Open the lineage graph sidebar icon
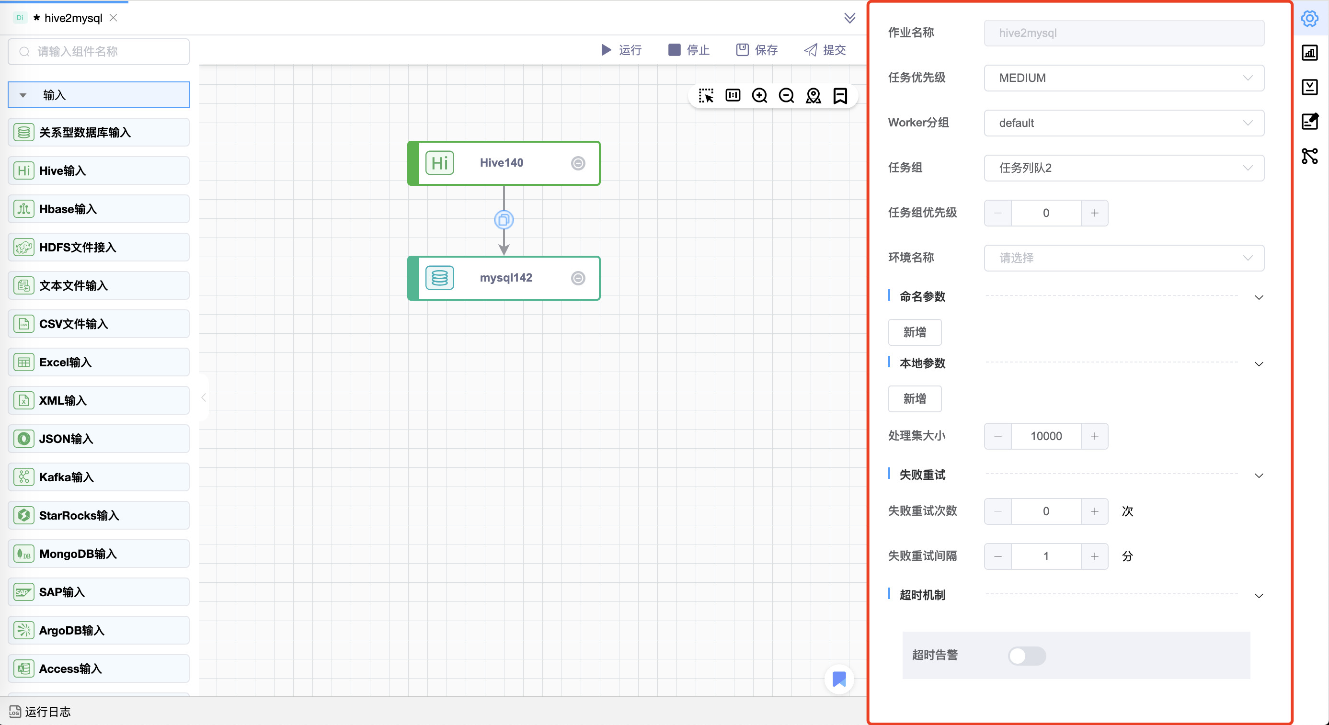This screenshot has height=725, width=1329. pos(1309,156)
